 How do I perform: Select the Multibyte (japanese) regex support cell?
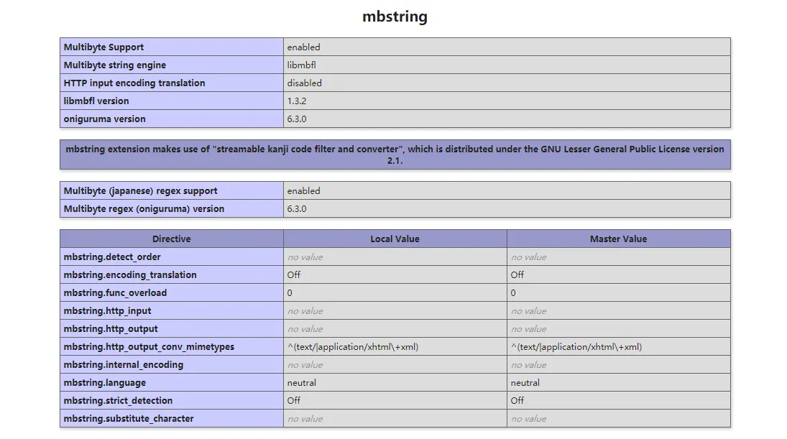click(172, 190)
